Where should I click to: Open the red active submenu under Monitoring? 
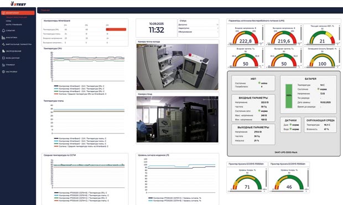[x=17, y=17]
